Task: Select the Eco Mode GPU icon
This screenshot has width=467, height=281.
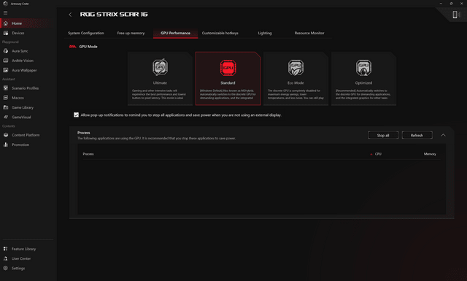Action: click(x=296, y=68)
